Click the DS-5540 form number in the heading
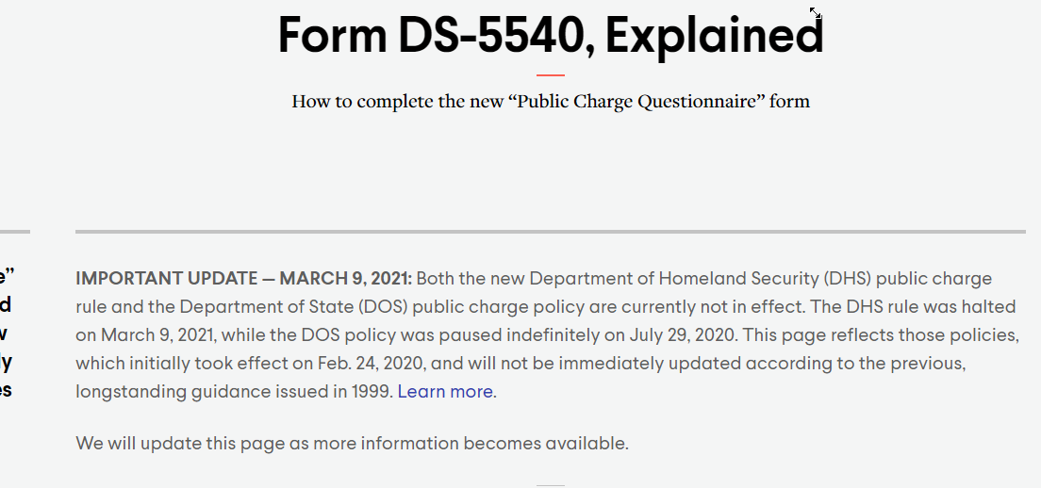The image size is (1041, 488). pos(489,35)
